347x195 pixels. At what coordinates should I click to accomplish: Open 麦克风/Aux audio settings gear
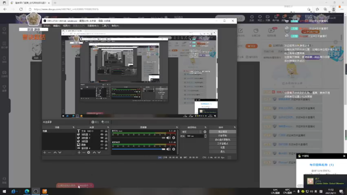point(174,138)
